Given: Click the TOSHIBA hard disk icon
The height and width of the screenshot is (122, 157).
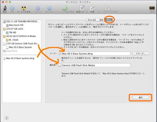Looking at the screenshot, I should click(x=4, y=22).
